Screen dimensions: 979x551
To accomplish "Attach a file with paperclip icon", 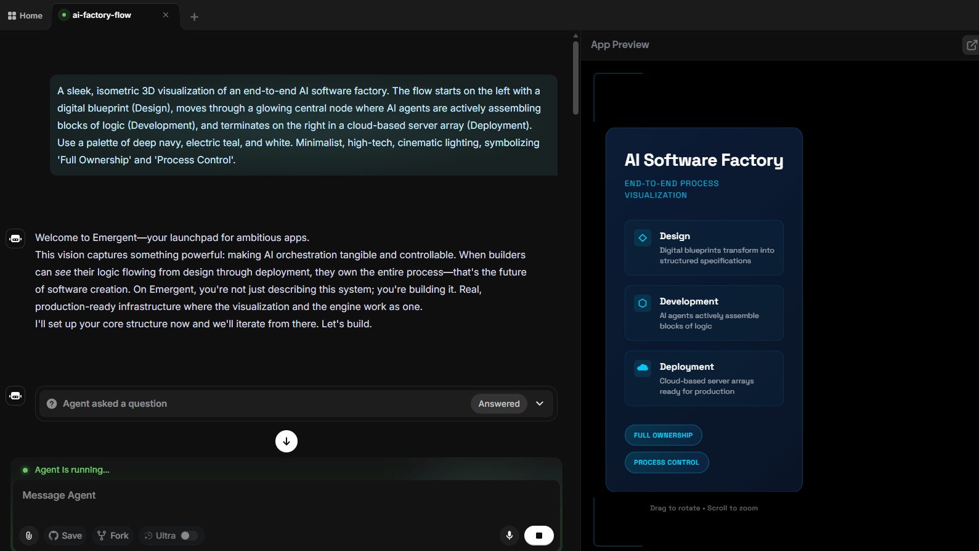I will (29, 536).
